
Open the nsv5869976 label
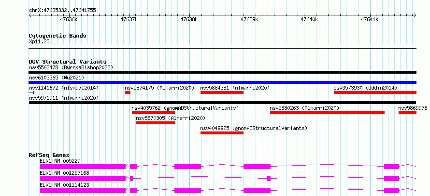click(x=413, y=108)
